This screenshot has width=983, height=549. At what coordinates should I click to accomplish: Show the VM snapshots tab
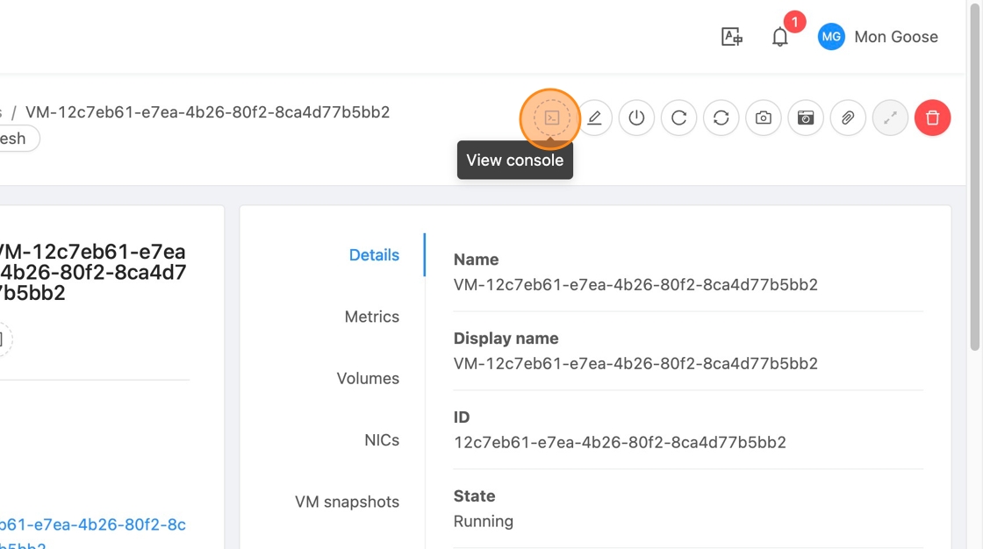click(347, 502)
